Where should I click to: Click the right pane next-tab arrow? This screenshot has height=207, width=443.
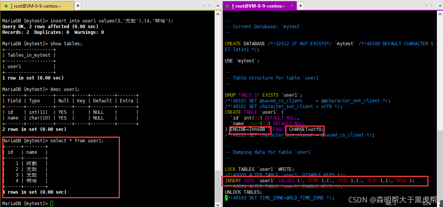pos(432,6)
